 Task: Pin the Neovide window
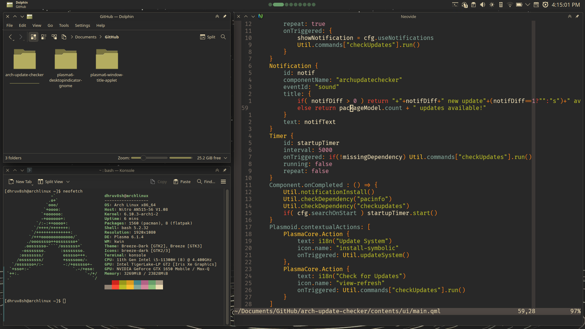pyautogui.click(x=578, y=16)
